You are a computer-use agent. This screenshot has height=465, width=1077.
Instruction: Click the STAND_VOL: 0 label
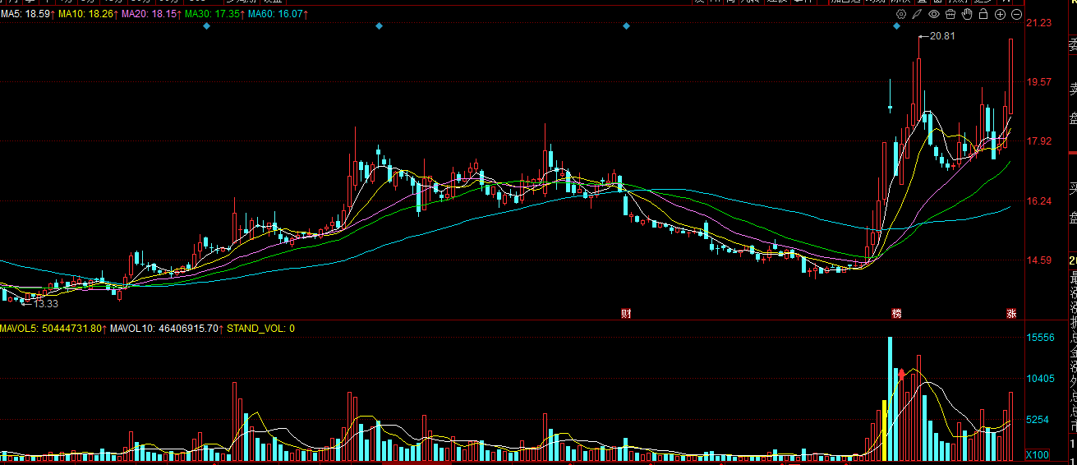coord(261,329)
